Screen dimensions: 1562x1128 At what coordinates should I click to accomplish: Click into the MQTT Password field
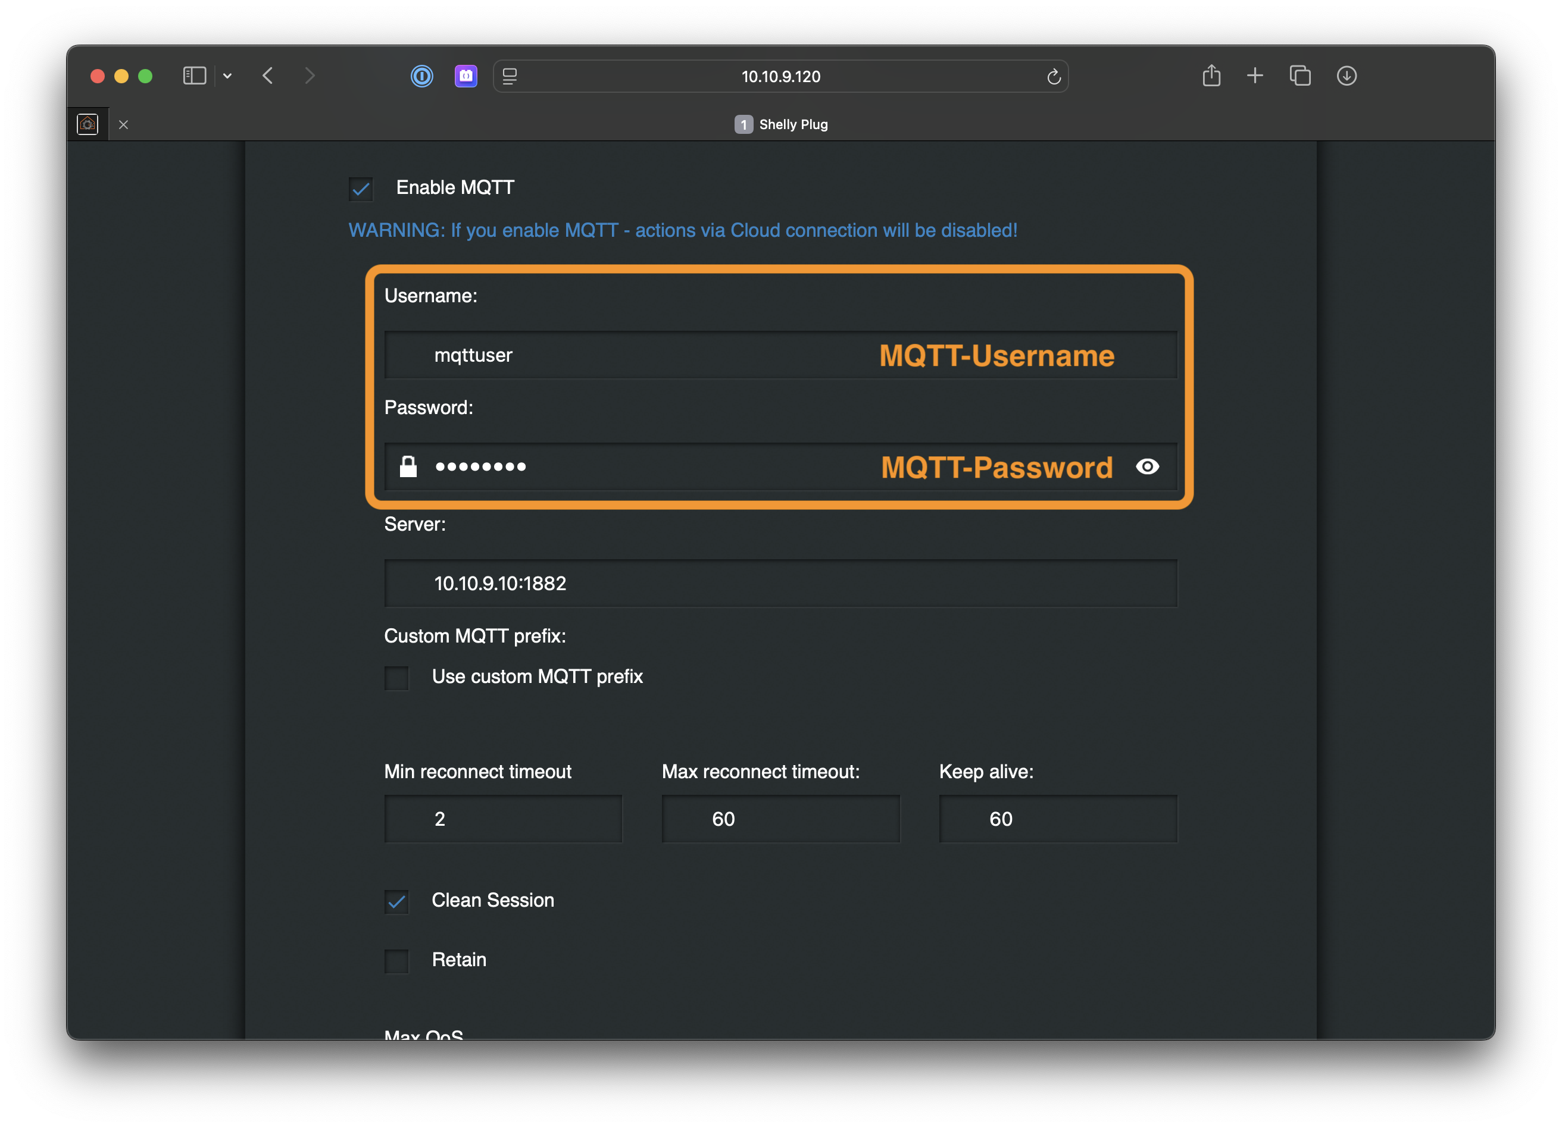pyautogui.click(x=780, y=466)
